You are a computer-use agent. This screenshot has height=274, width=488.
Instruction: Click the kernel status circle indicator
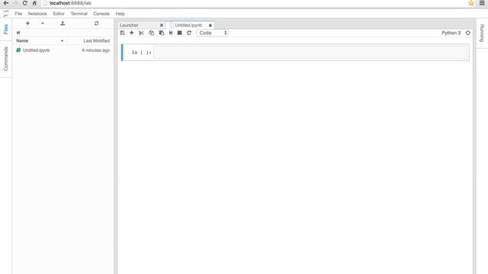(x=467, y=33)
